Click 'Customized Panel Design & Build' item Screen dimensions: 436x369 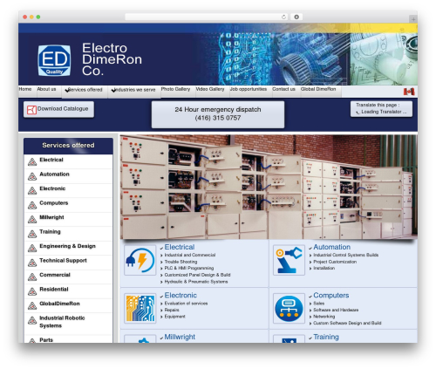197,275
